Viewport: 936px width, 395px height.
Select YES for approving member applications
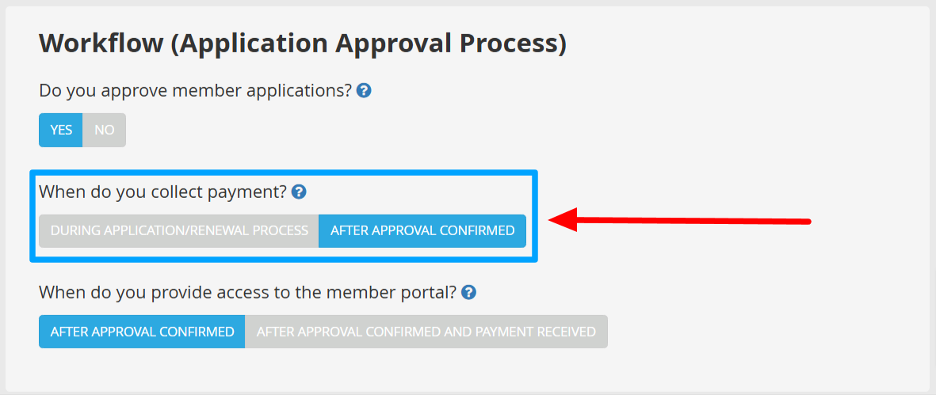61,130
